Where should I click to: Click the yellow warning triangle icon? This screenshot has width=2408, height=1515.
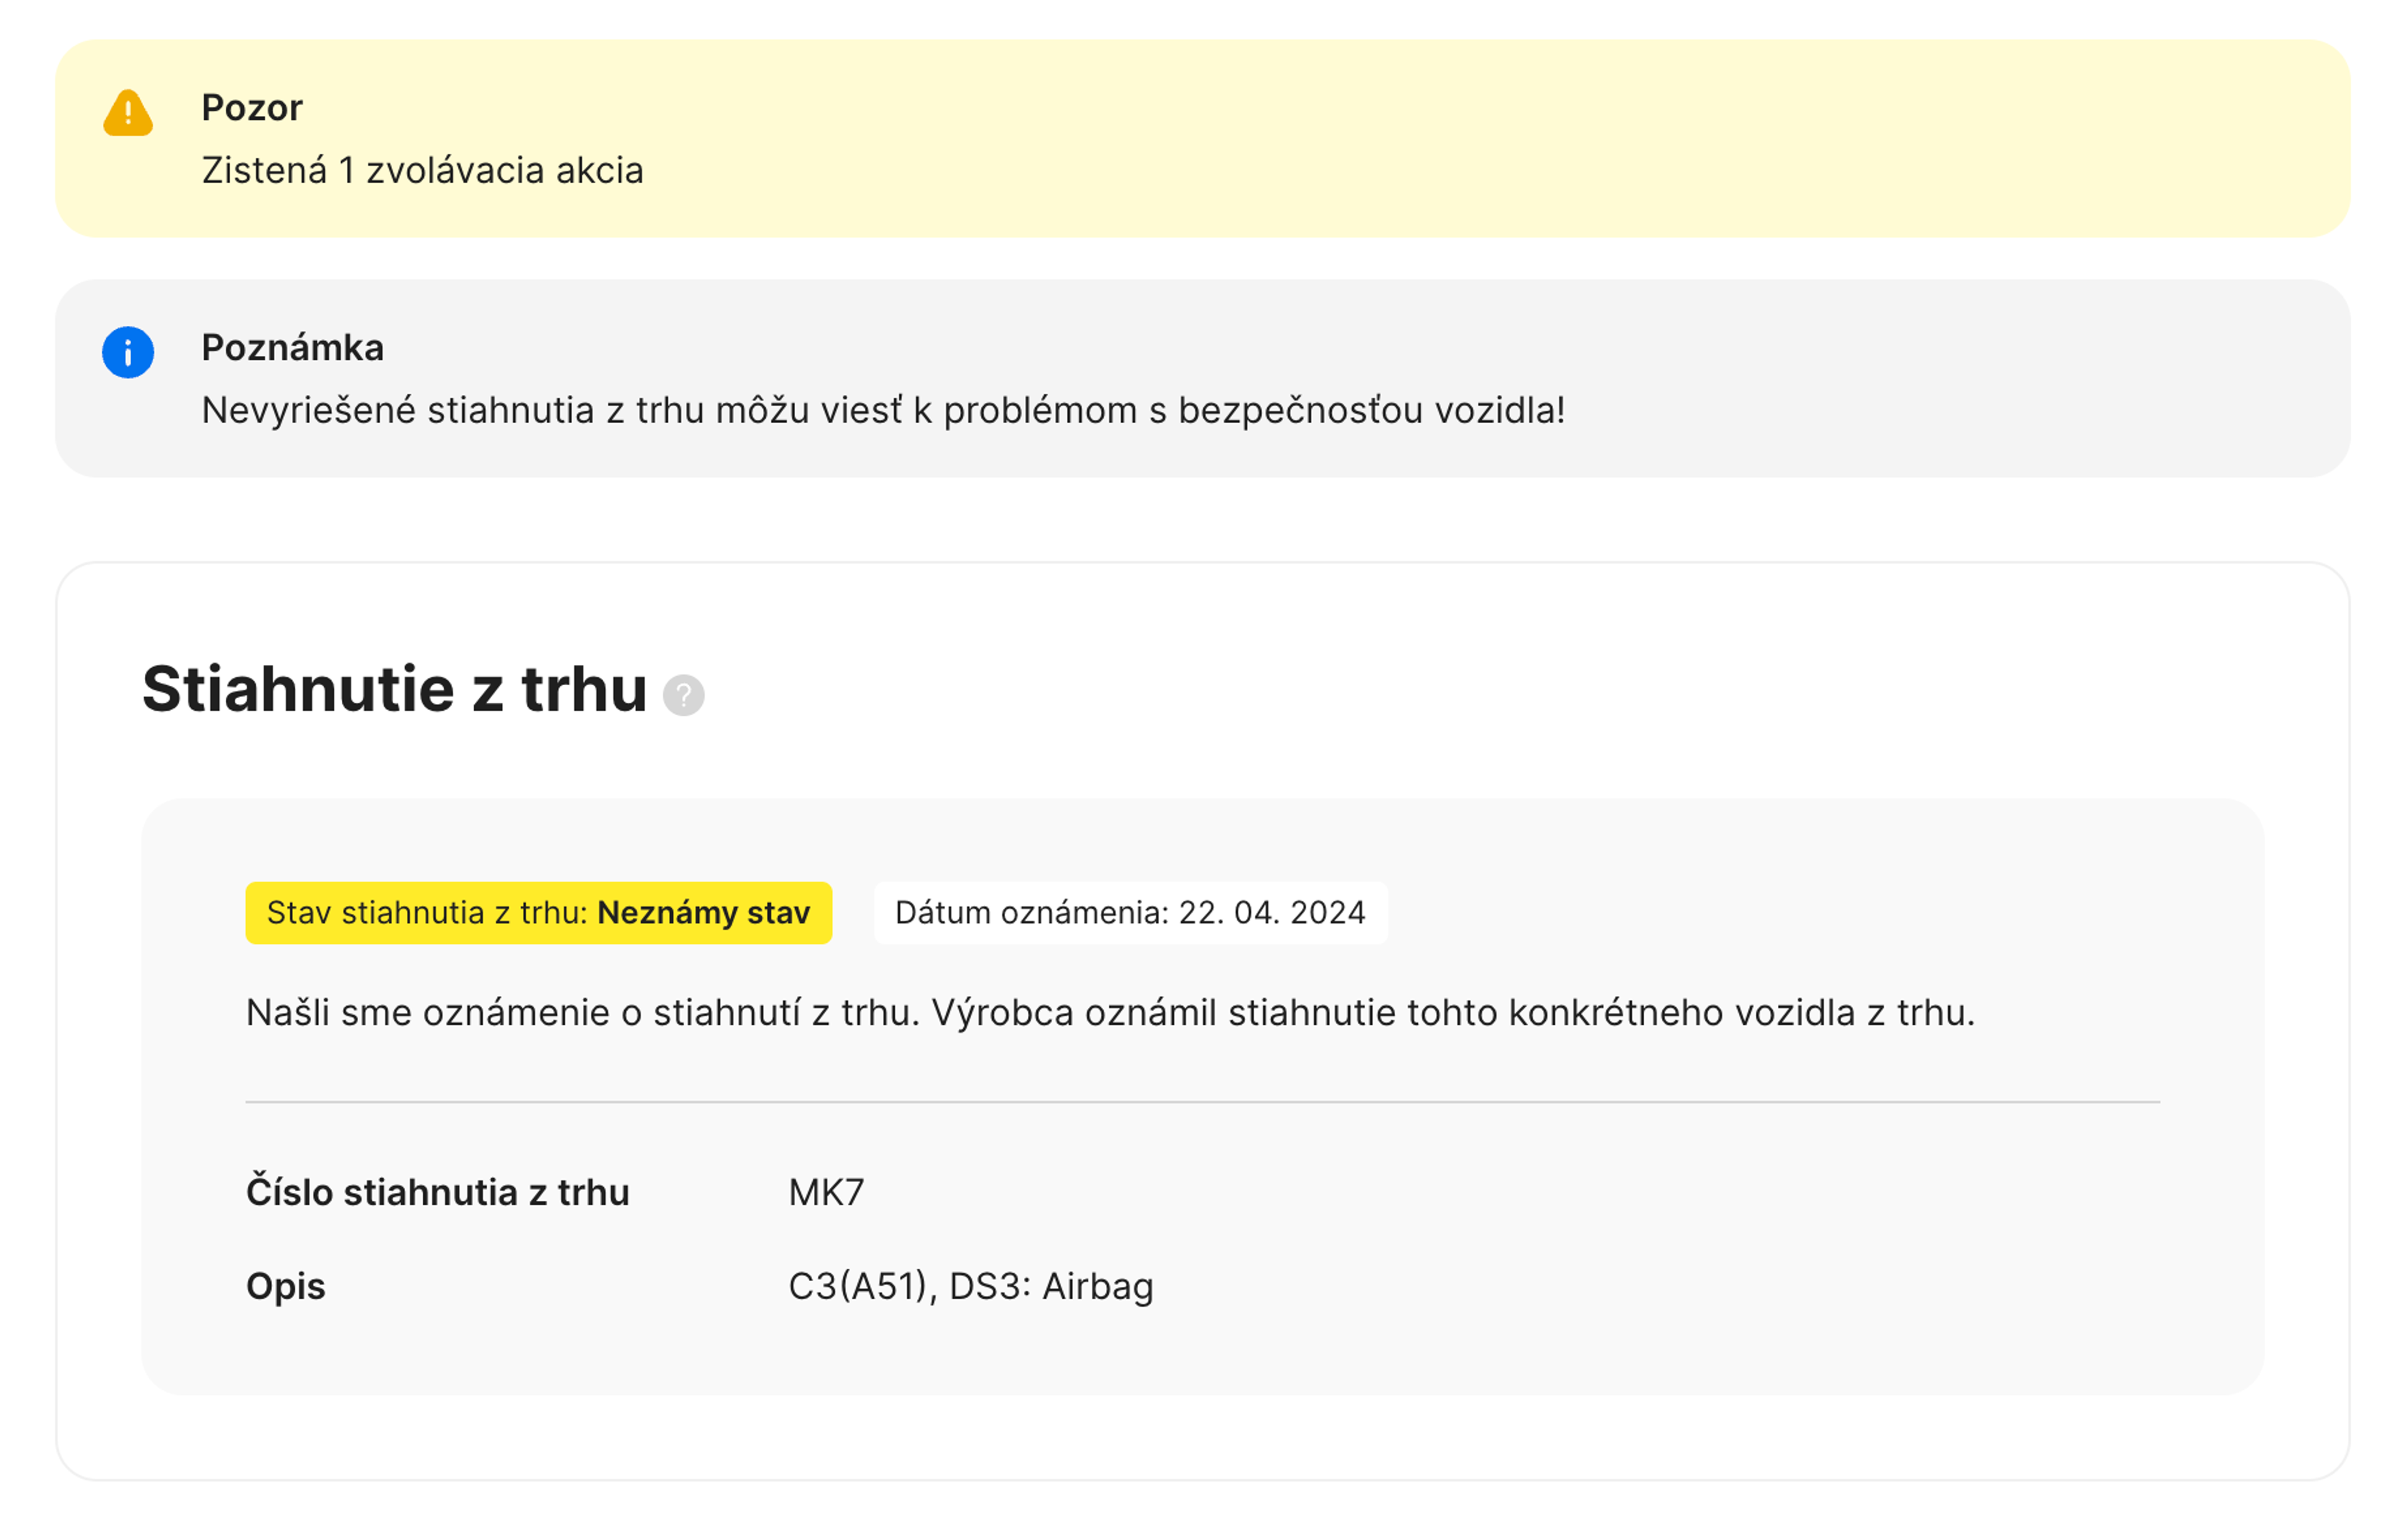(128, 112)
